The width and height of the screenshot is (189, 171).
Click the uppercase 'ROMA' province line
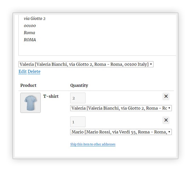pyautogui.click(x=30, y=40)
